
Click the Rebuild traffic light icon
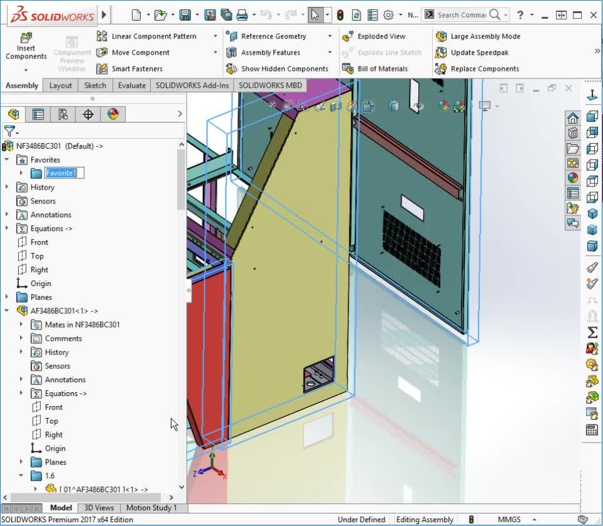340,15
